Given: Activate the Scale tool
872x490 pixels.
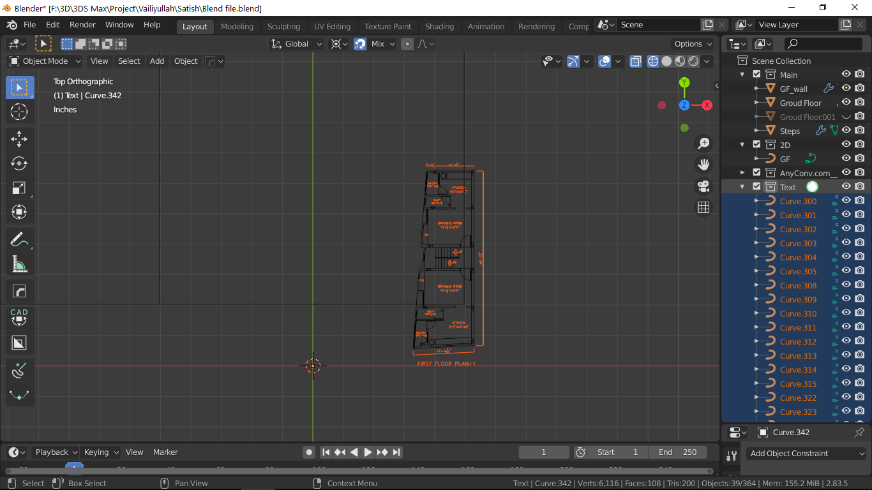Looking at the screenshot, I should pos(19,188).
